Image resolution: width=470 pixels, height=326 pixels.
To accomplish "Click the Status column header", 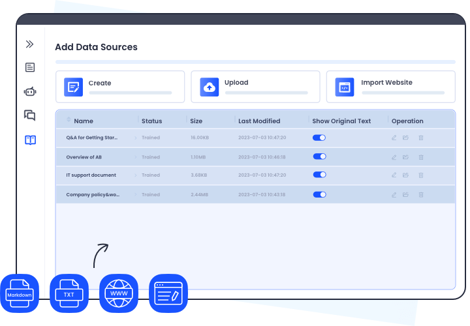I will click(x=151, y=121).
